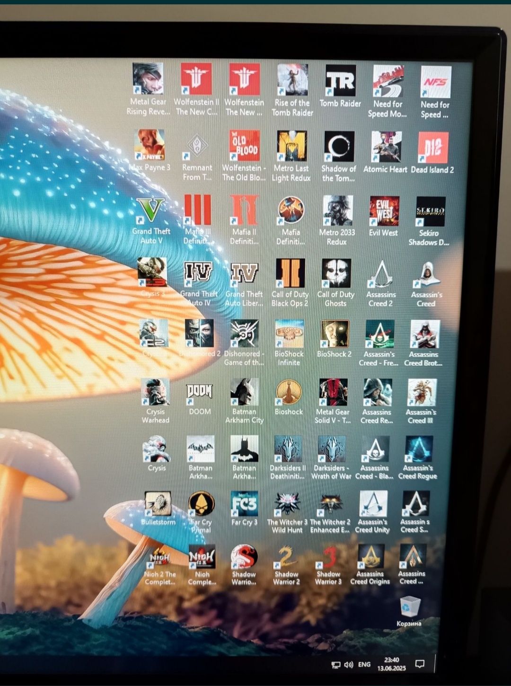Open Sekiro Shadows D... shortcut
Image resolution: width=511 pixels, height=686 pixels.
point(431,212)
